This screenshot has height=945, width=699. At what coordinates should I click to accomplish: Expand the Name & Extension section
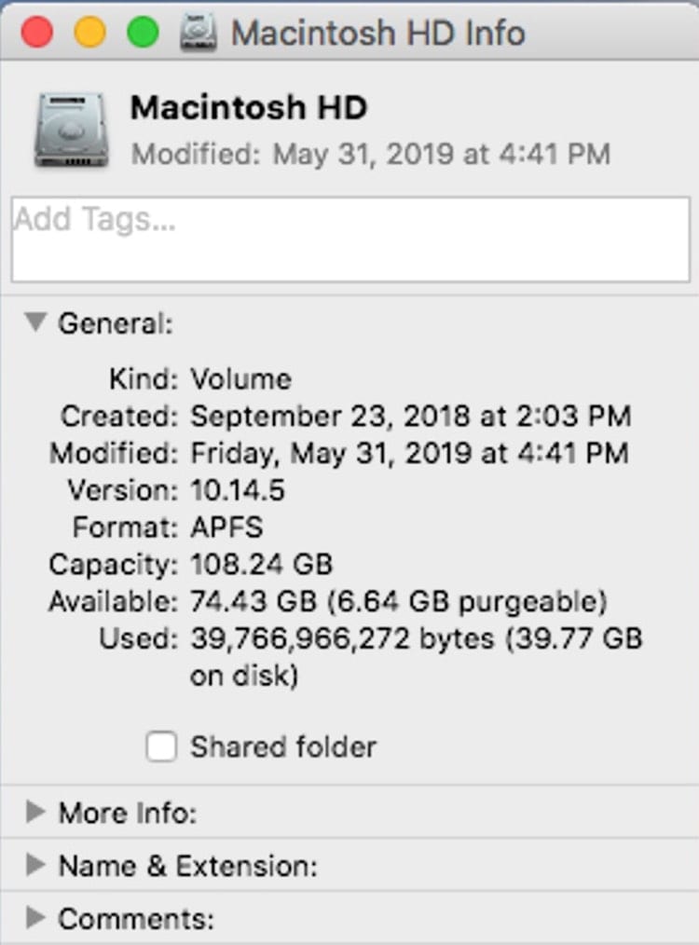click(36, 866)
